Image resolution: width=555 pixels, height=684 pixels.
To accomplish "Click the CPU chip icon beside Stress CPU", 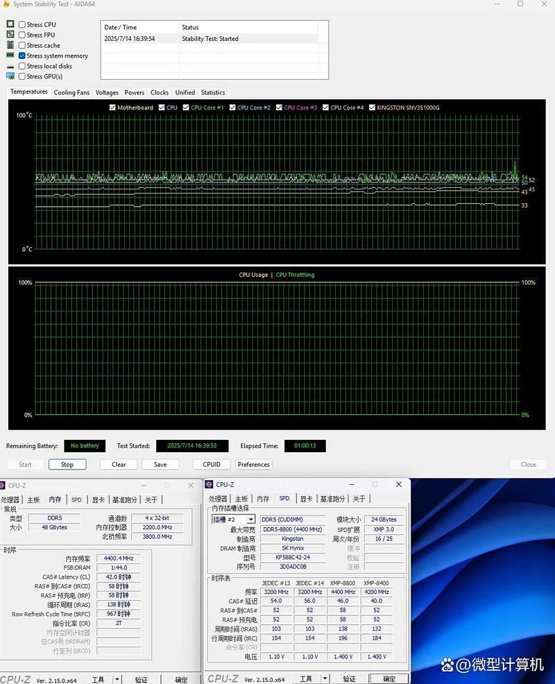I will pos(10,24).
